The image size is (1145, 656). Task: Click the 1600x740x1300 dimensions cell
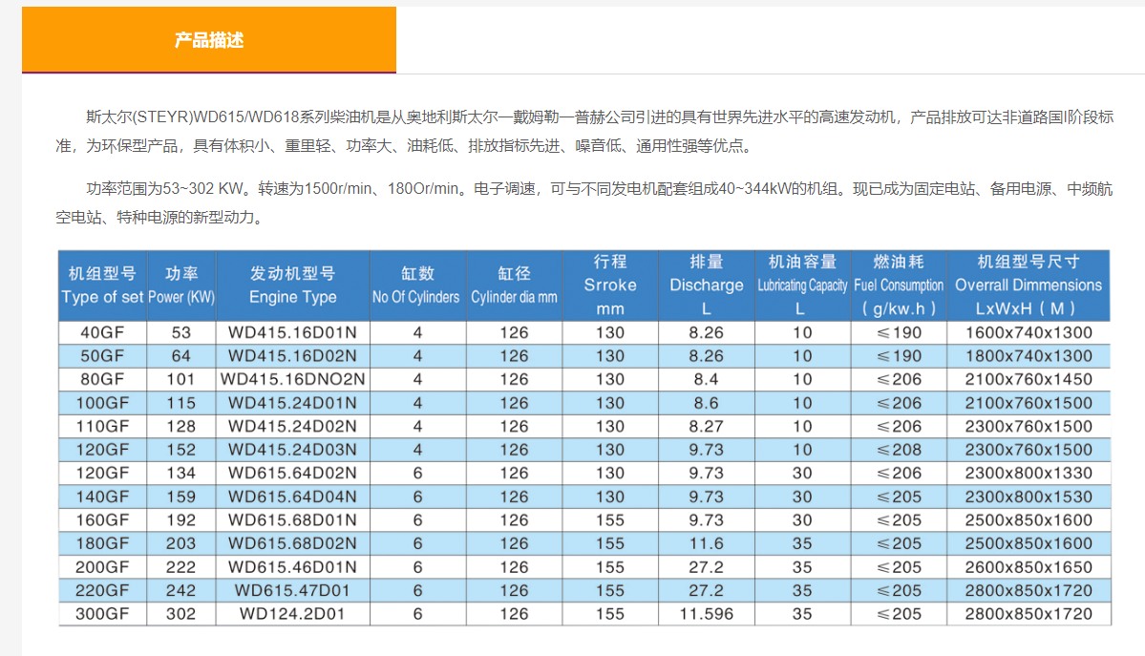click(x=1028, y=332)
